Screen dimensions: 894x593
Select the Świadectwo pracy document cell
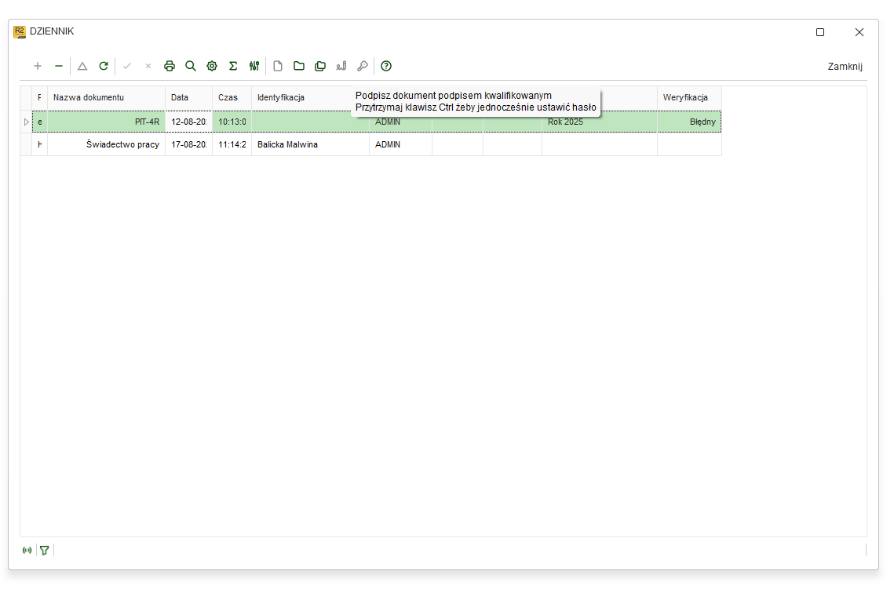pos(106,144)
